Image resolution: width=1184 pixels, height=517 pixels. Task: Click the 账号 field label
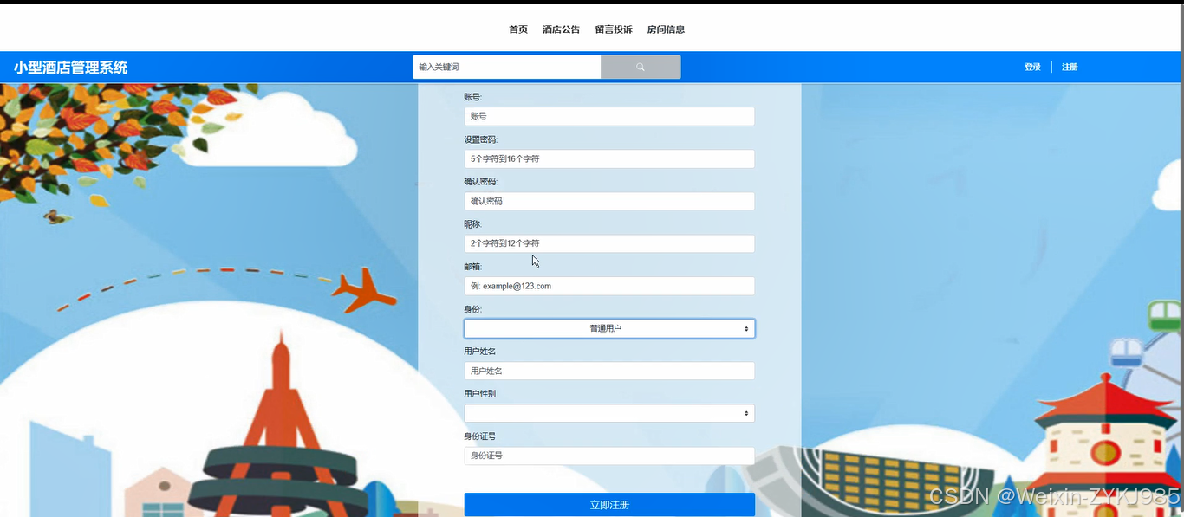click(473, 97)
